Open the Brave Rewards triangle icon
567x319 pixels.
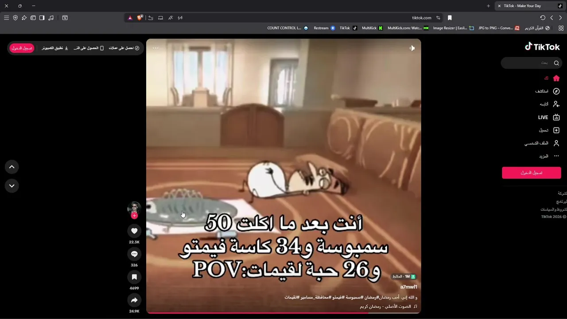130,18
